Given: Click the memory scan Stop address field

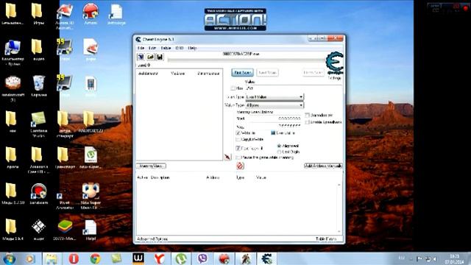Looking at the screenshot, I should pos(274,126).
